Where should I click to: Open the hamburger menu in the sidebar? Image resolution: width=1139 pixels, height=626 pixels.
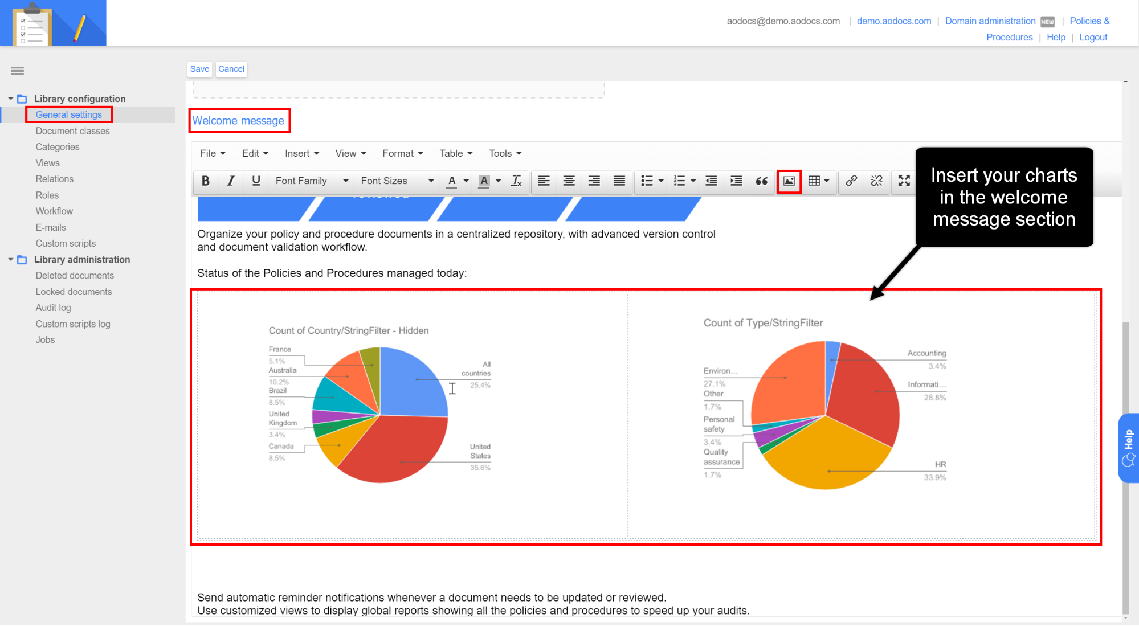tap(18, 71)
